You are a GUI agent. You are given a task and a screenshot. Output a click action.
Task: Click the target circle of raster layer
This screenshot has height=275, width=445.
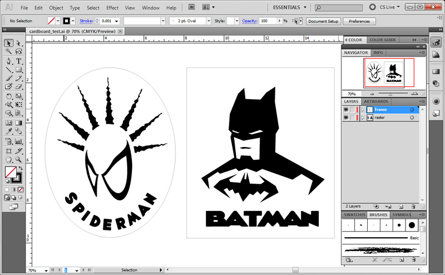click(x=412, y=117)
